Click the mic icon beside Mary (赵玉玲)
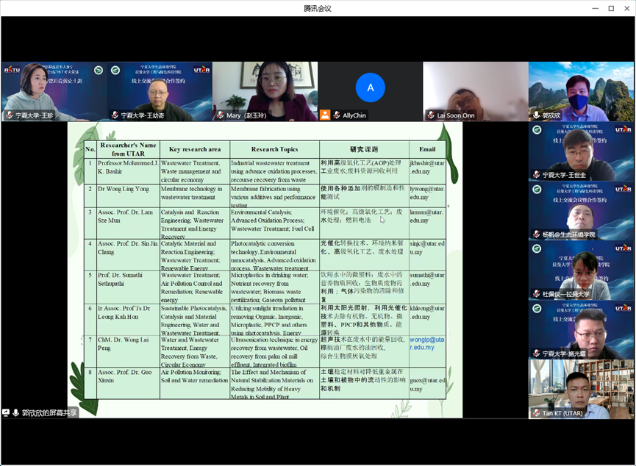The width and height of the screenshot is (636, 466). pos(220,115)
